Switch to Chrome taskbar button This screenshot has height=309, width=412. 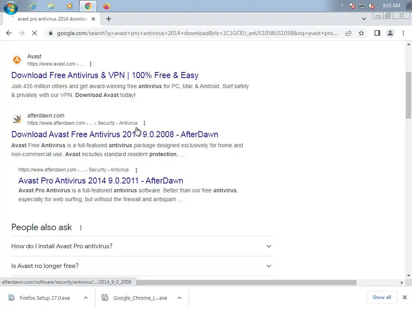pos(88,6)
